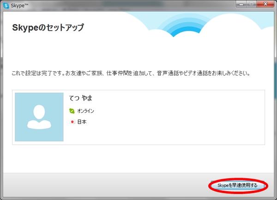277x200 pixels.
Task: Close the Skype setup window
Action: (x=265, y=4)
